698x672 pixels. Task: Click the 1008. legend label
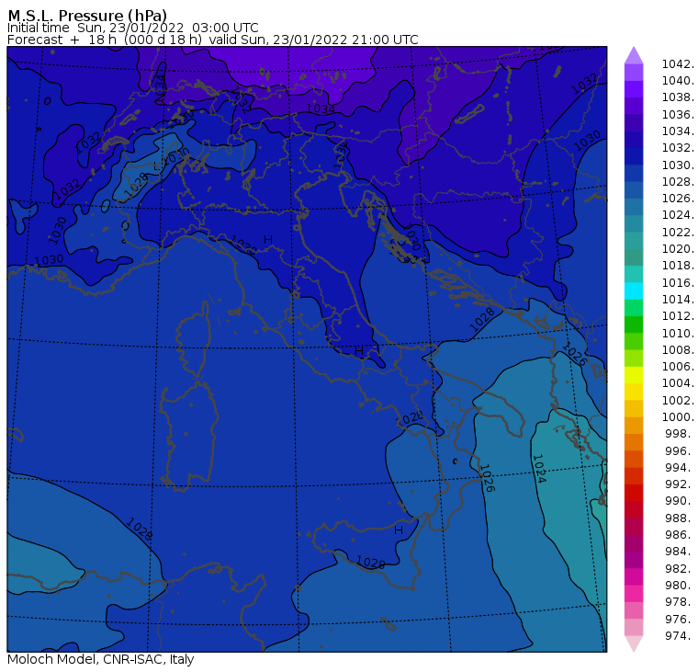[x=678, y=350]
